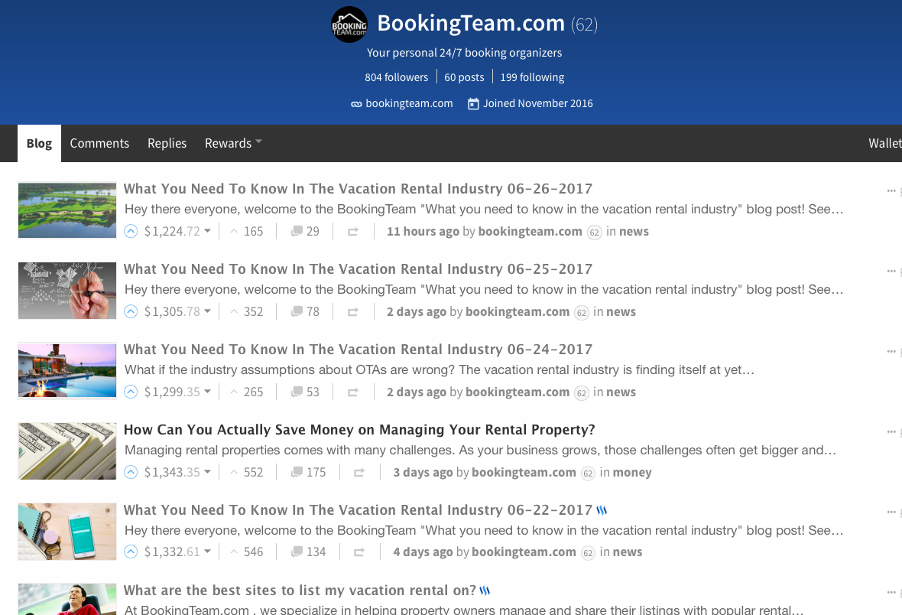Expand payout details for $1,332.61
Viewport: 902px width, 615px height.
coord(208,552)
